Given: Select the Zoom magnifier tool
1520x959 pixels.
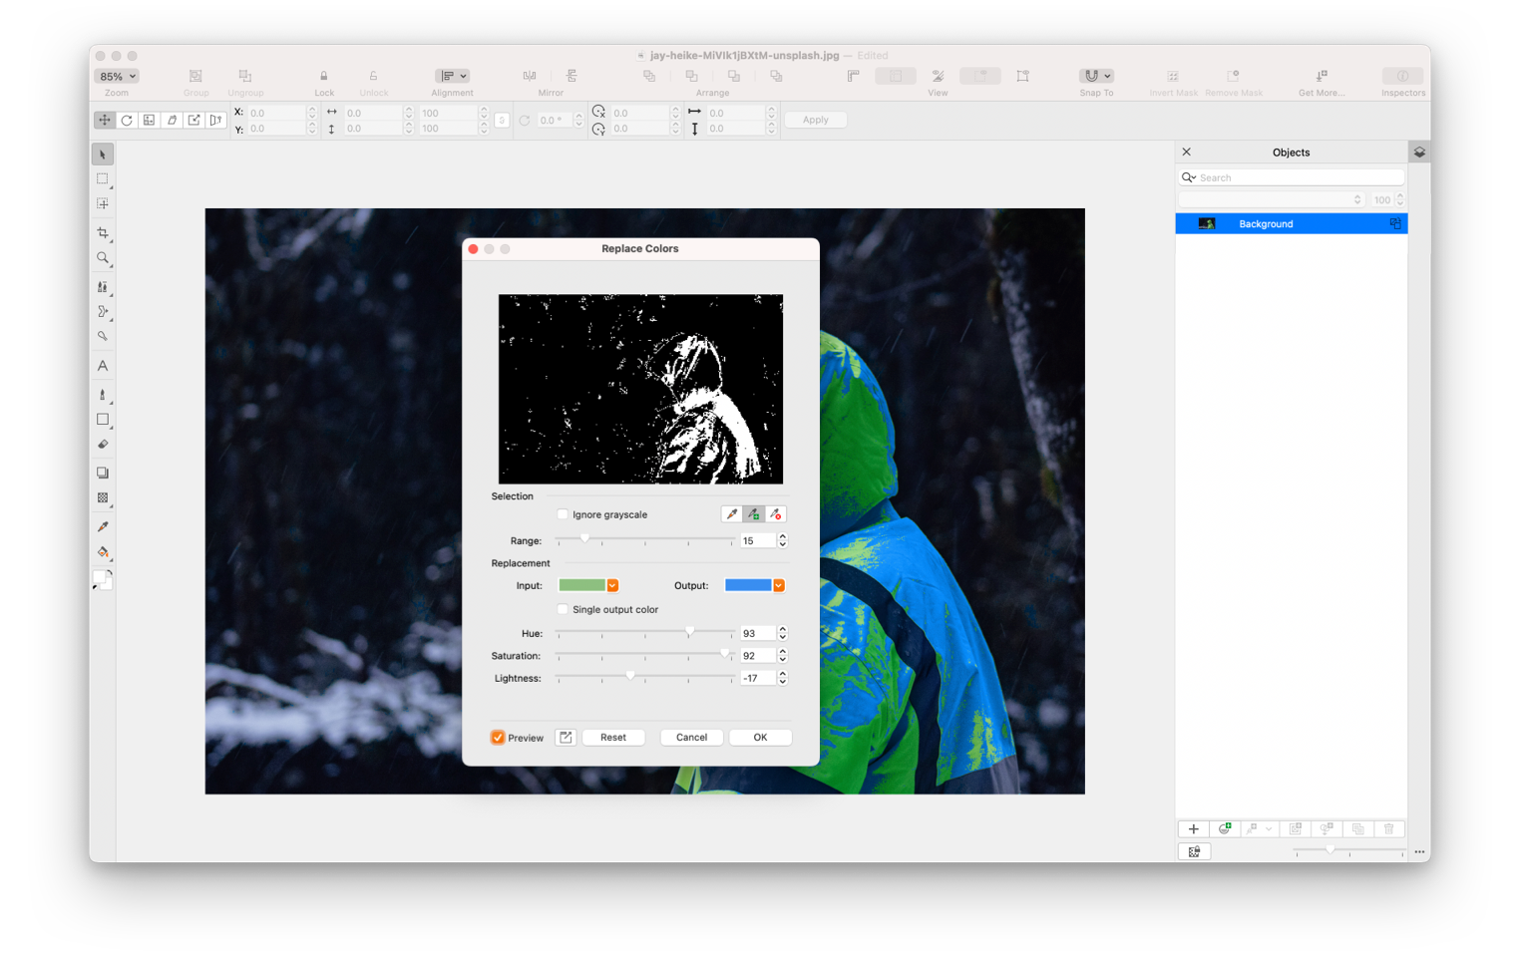Looking at the screenshot, I should [103, 258].
